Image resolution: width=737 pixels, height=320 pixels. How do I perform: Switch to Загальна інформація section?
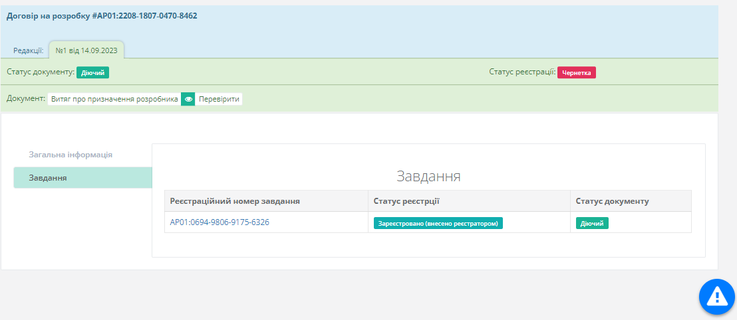point(71,155)
